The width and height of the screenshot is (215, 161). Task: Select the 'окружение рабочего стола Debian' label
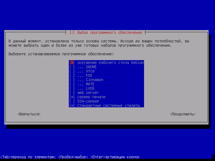click(111, 63)
